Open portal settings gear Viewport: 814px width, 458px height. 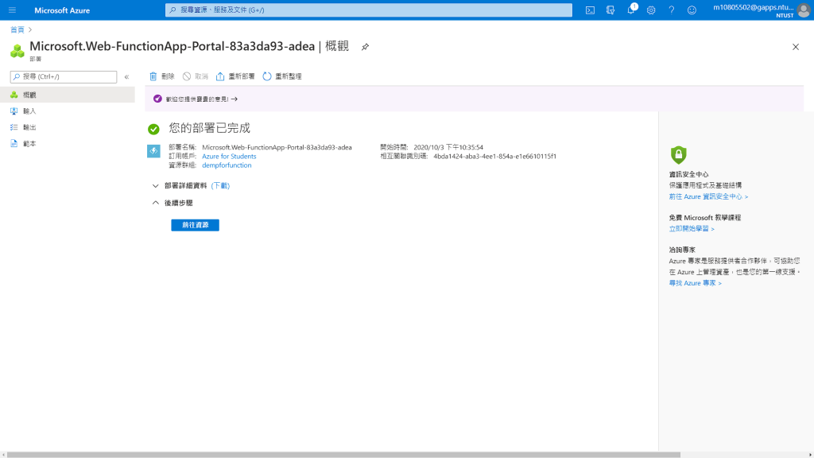pyautogui.click(x=651, y=10)
